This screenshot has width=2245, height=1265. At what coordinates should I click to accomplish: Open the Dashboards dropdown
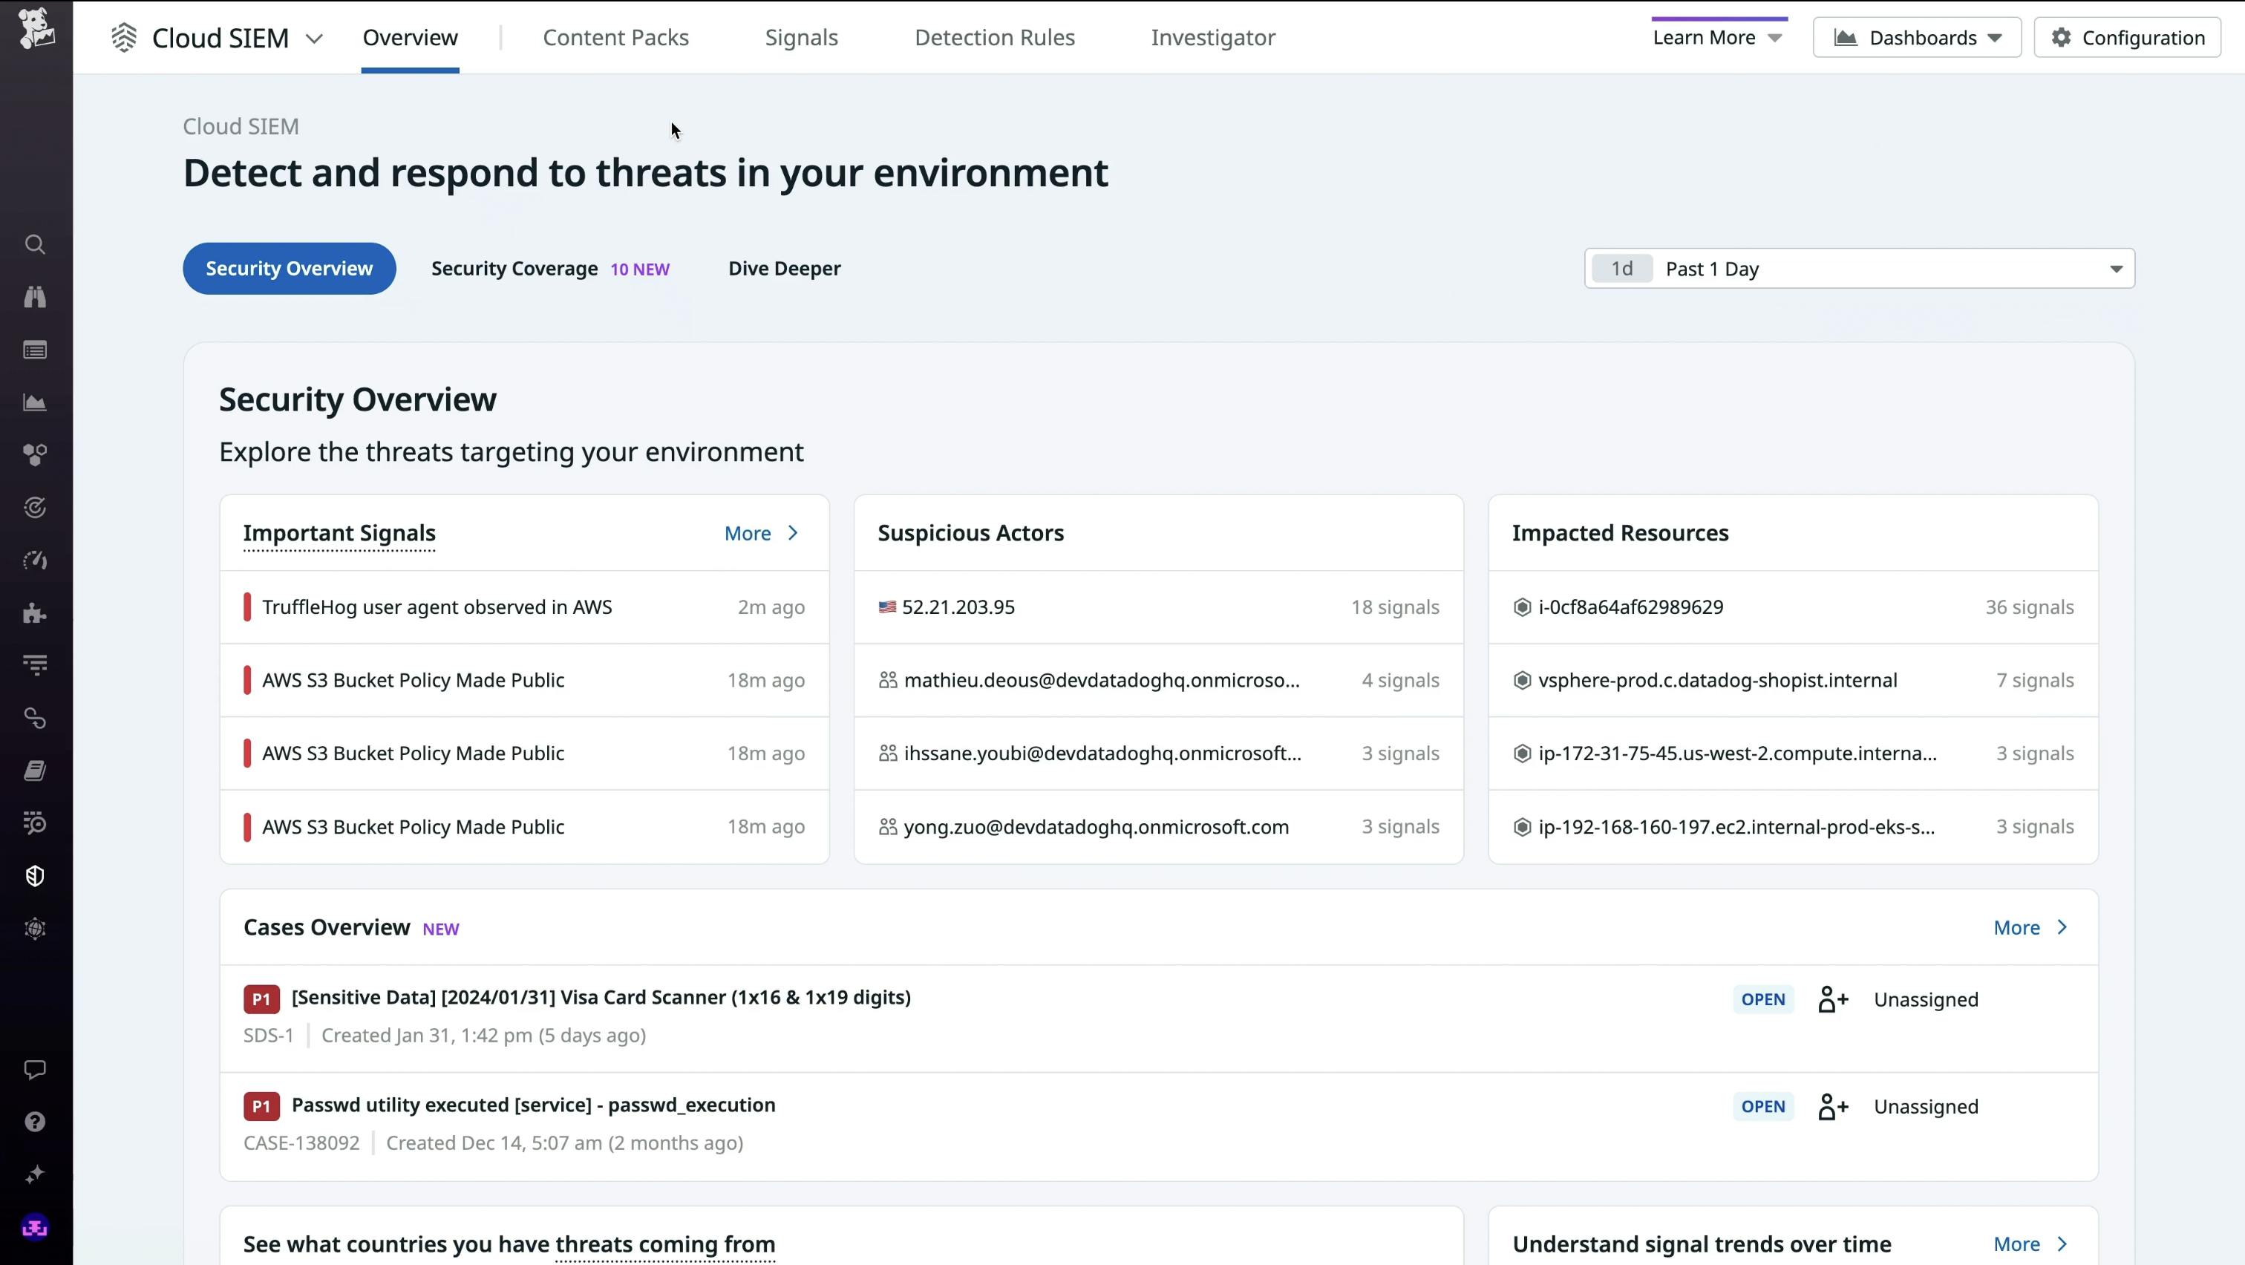(1916, 37)
